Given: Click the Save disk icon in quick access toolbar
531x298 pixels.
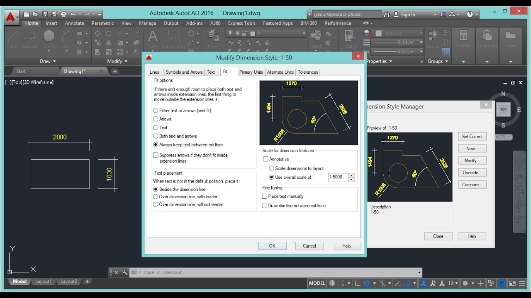Looking at the screenshot, I should [x=45, y=14].
